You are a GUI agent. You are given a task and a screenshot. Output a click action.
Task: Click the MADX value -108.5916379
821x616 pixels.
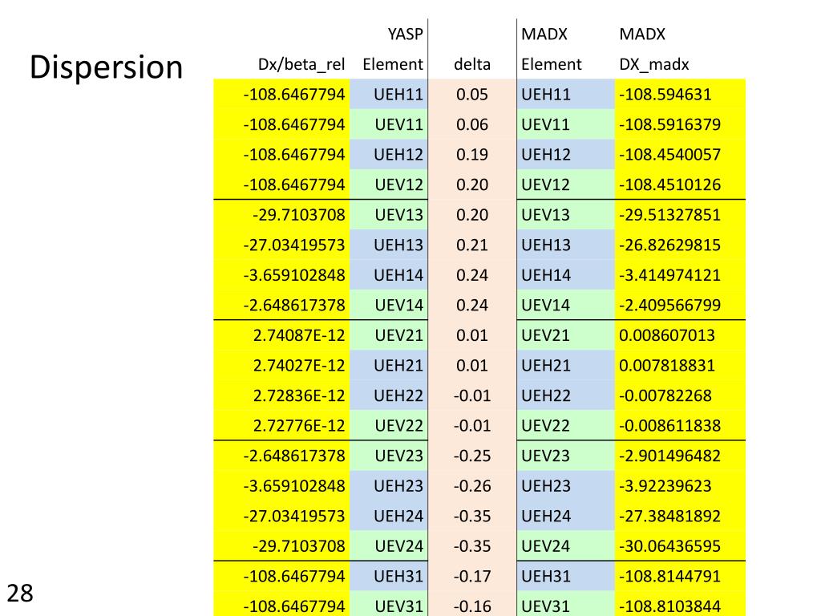(x=669, y=124)
